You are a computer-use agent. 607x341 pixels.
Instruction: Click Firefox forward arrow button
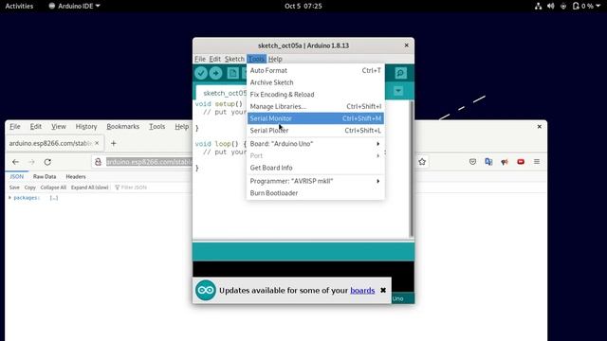(x=31, y=162)
